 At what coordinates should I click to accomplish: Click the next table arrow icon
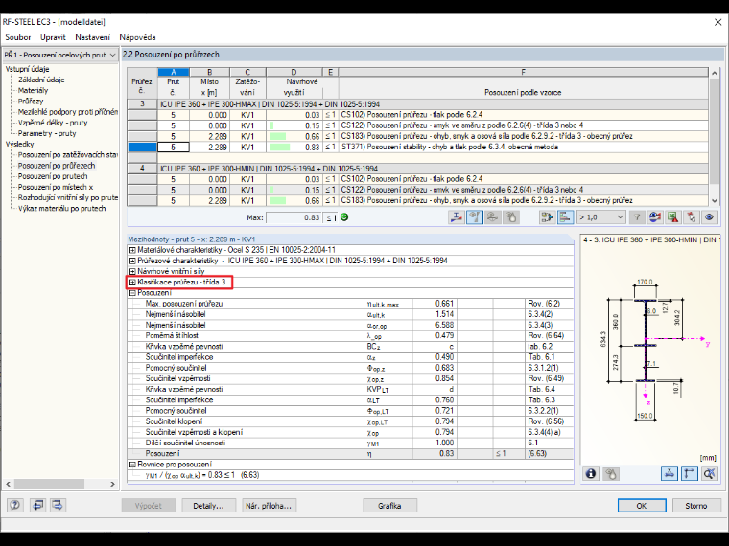tap(58, 505)
